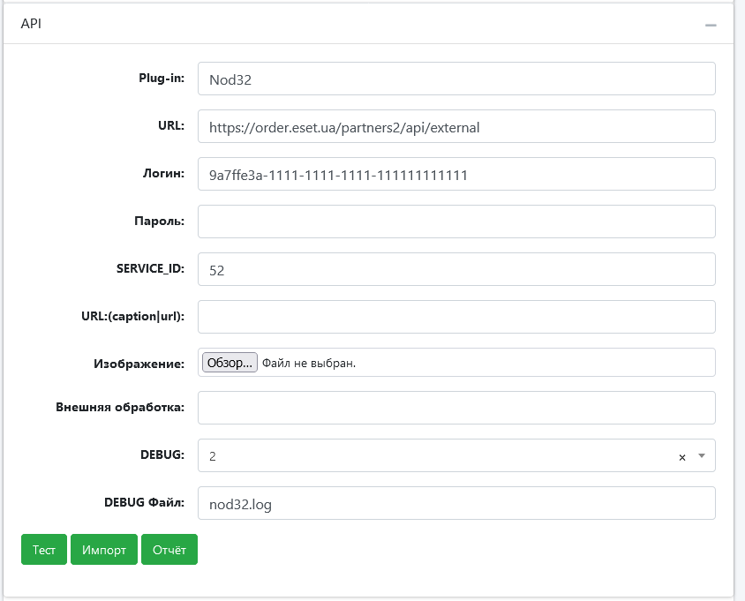This screenshot has width=745, height=601.
Task: Select the URL field with order.eset.ua address
Action: tap(456, 126)
